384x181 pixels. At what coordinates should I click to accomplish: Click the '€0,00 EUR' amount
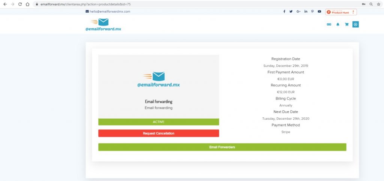tap(285, 79)
